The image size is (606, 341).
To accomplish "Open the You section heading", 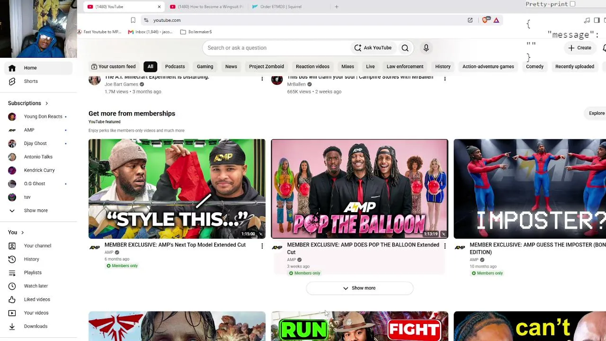I will click(x=16, y=233).
